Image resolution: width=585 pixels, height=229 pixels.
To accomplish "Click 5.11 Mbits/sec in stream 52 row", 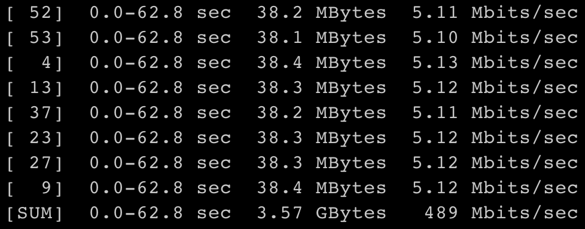I will (x=495, y=13).
